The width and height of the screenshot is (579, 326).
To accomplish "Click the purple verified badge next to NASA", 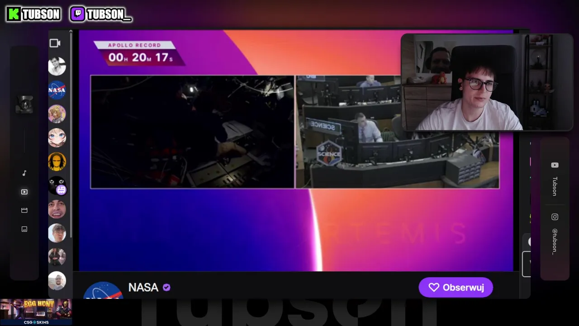I will point(166,288).
